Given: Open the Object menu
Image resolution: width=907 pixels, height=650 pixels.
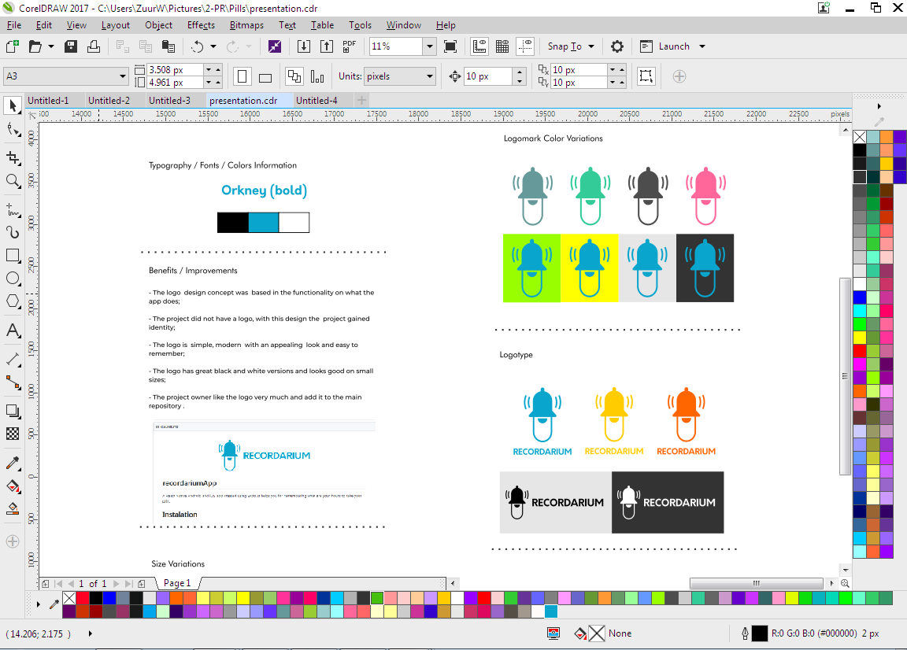Looking at the screenshot, I should [158, 25].
